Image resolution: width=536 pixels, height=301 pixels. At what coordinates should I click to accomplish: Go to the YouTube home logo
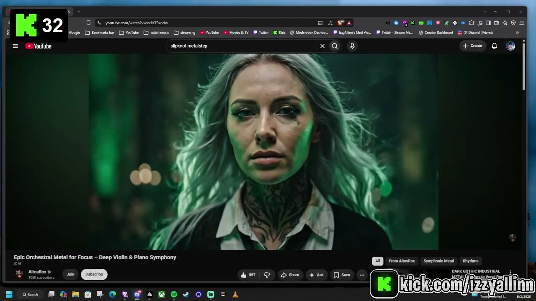pos(39,46)
